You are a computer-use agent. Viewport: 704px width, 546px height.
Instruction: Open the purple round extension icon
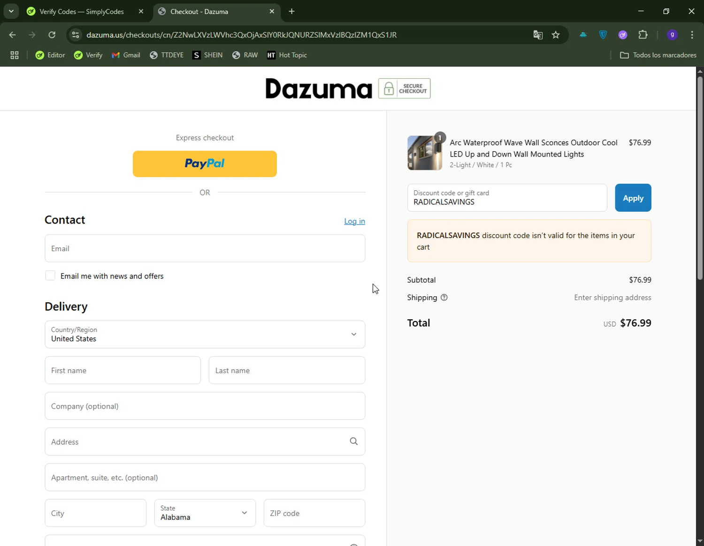pyautogui.click(x=623, y=35)
